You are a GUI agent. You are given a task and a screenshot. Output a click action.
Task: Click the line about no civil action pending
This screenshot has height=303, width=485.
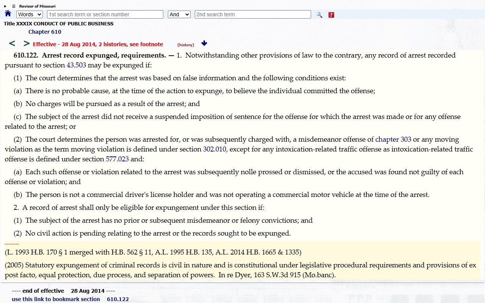152,233
